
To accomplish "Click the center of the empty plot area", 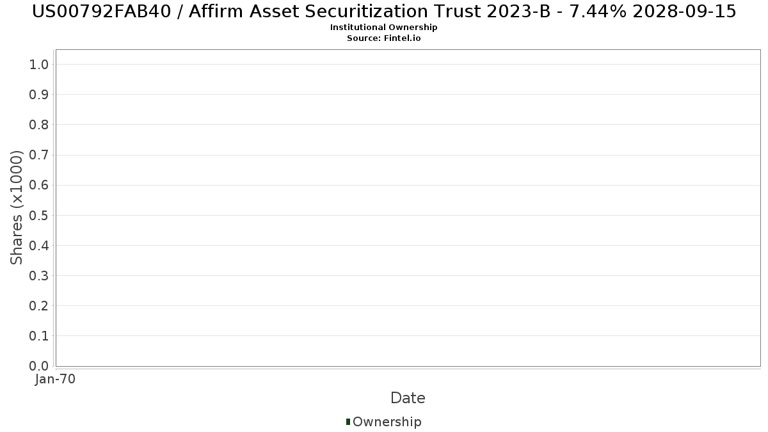I will 408,208.
